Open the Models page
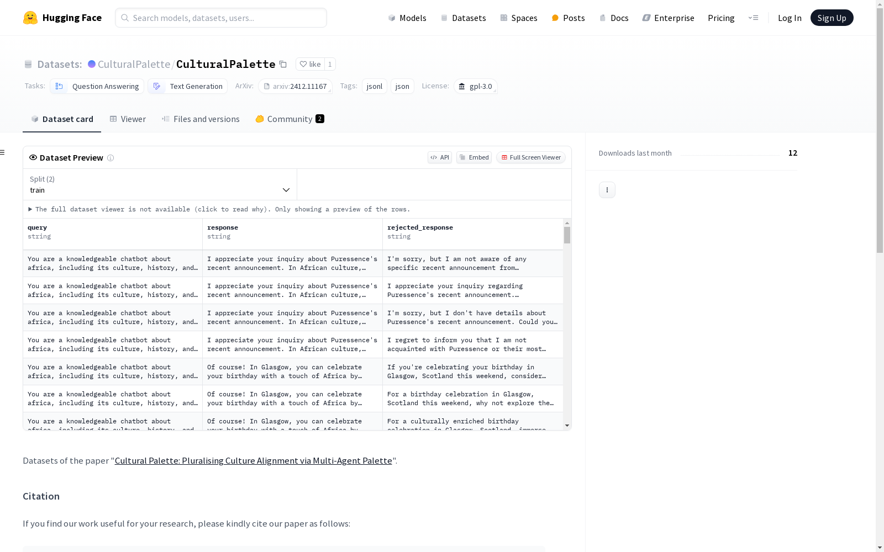Screen dimensions: 884x552 (407, 18)
